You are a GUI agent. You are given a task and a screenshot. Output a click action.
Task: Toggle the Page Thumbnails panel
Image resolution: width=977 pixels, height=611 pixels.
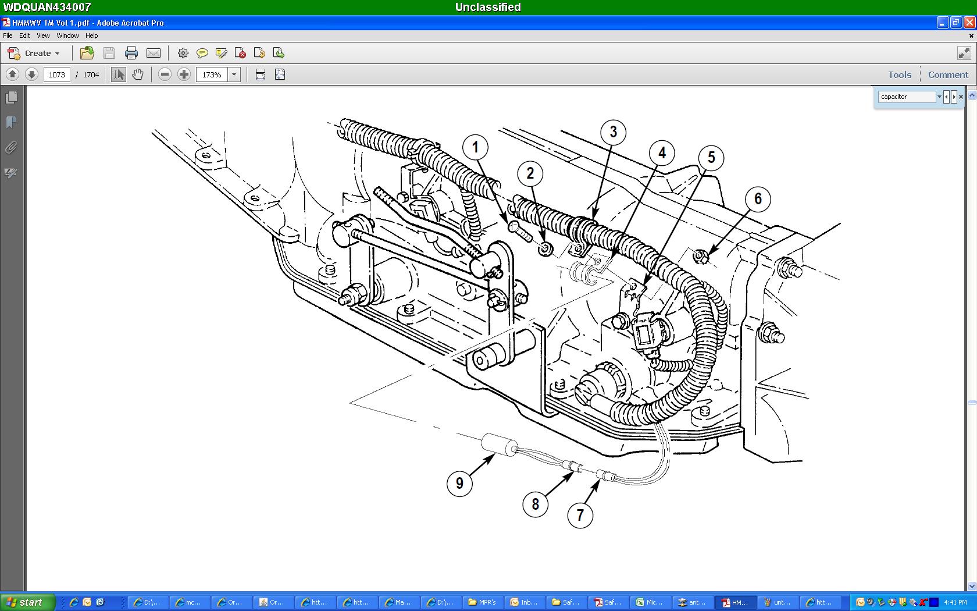click(11, 98)
